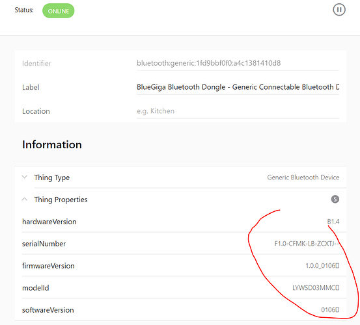
Task: Click the modelId property name
Action: point(36,288)
